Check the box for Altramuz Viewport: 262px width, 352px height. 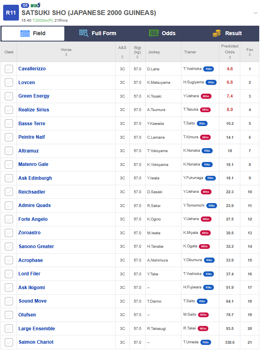[9, 151]
